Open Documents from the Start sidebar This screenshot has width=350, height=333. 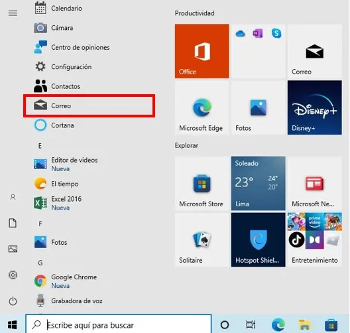pos(13,223)
